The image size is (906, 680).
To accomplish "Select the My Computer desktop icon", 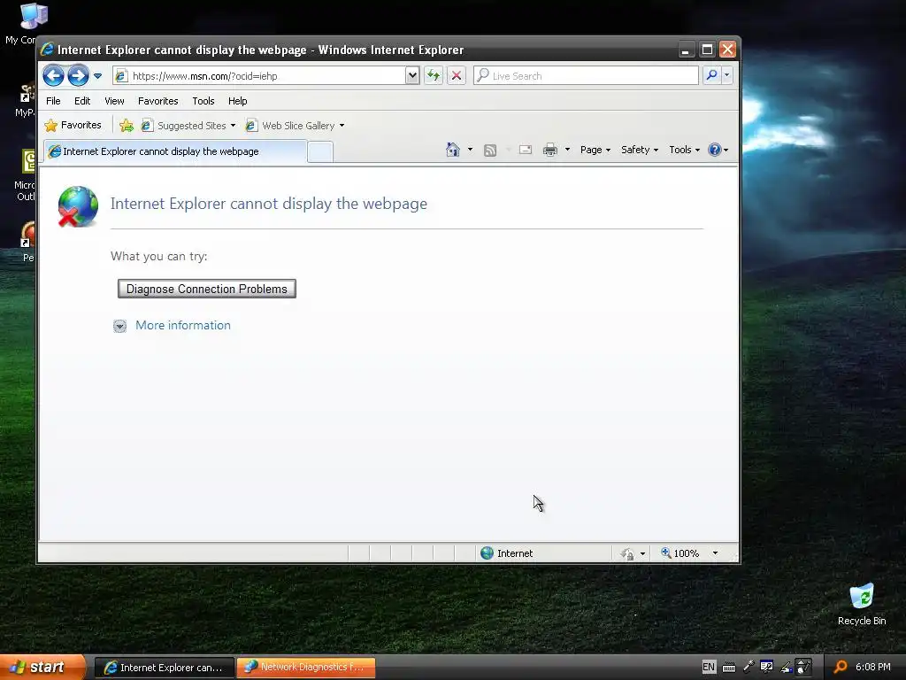I will [21, 24].
